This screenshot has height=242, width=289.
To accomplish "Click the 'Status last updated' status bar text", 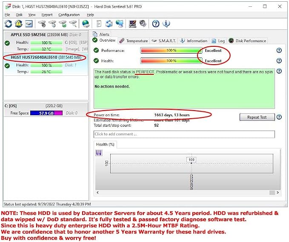I will tap(47, 204).
